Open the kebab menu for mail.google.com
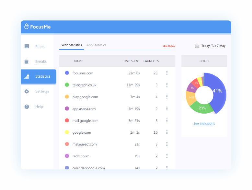Viewport: 252px width, 190px height. [167, 120]
